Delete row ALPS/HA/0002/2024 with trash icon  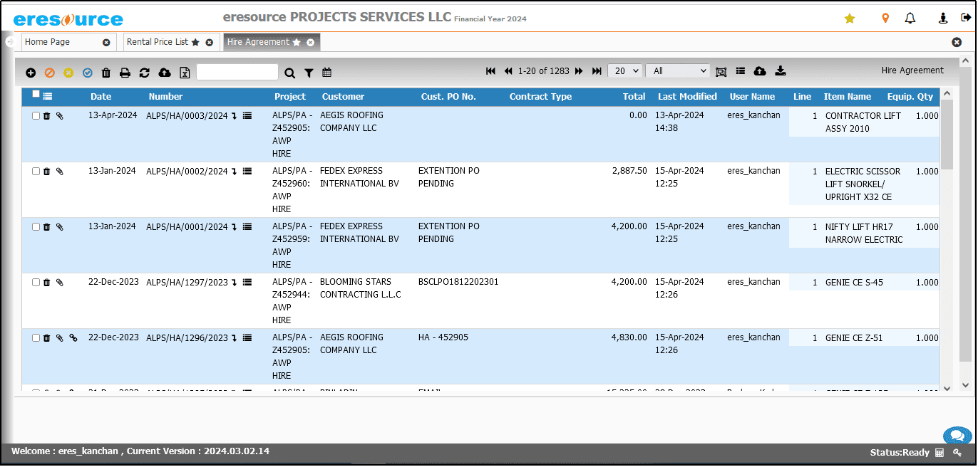coord(47,172)
